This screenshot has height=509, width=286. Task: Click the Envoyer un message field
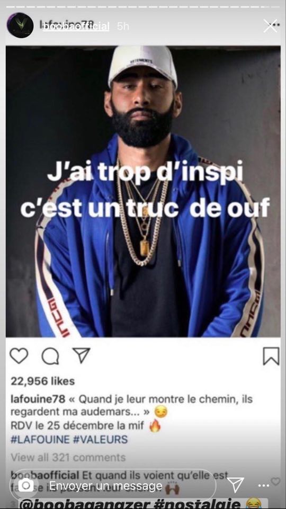click(113, 486)
